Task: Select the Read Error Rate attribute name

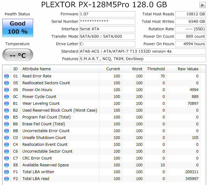Action: click(37, 76)
